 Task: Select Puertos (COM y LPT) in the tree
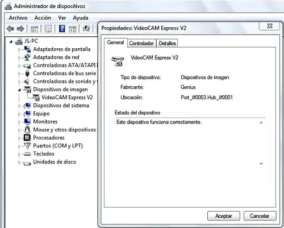point(58,146)
